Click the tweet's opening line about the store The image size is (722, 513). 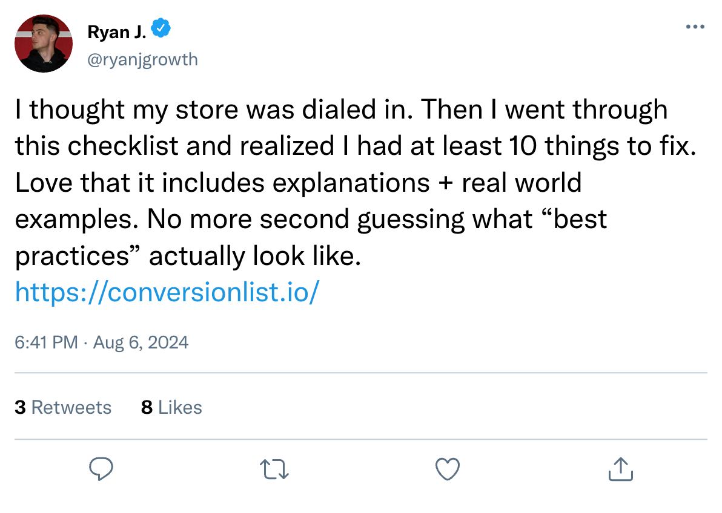pyautogui.click(x=213, y=110)
